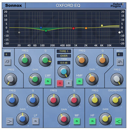
Task: Open low filter dB/Oct slope value
Action: pos(7,54)
